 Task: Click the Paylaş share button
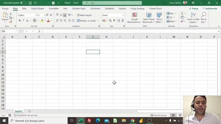[194, 9]
